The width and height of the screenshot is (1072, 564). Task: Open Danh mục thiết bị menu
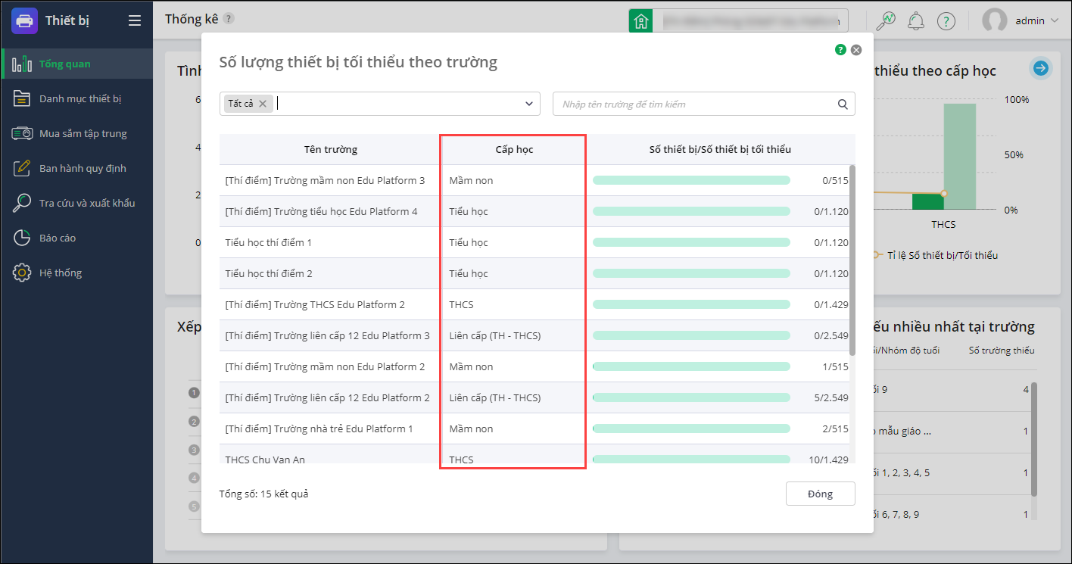(x=76, y=98)
